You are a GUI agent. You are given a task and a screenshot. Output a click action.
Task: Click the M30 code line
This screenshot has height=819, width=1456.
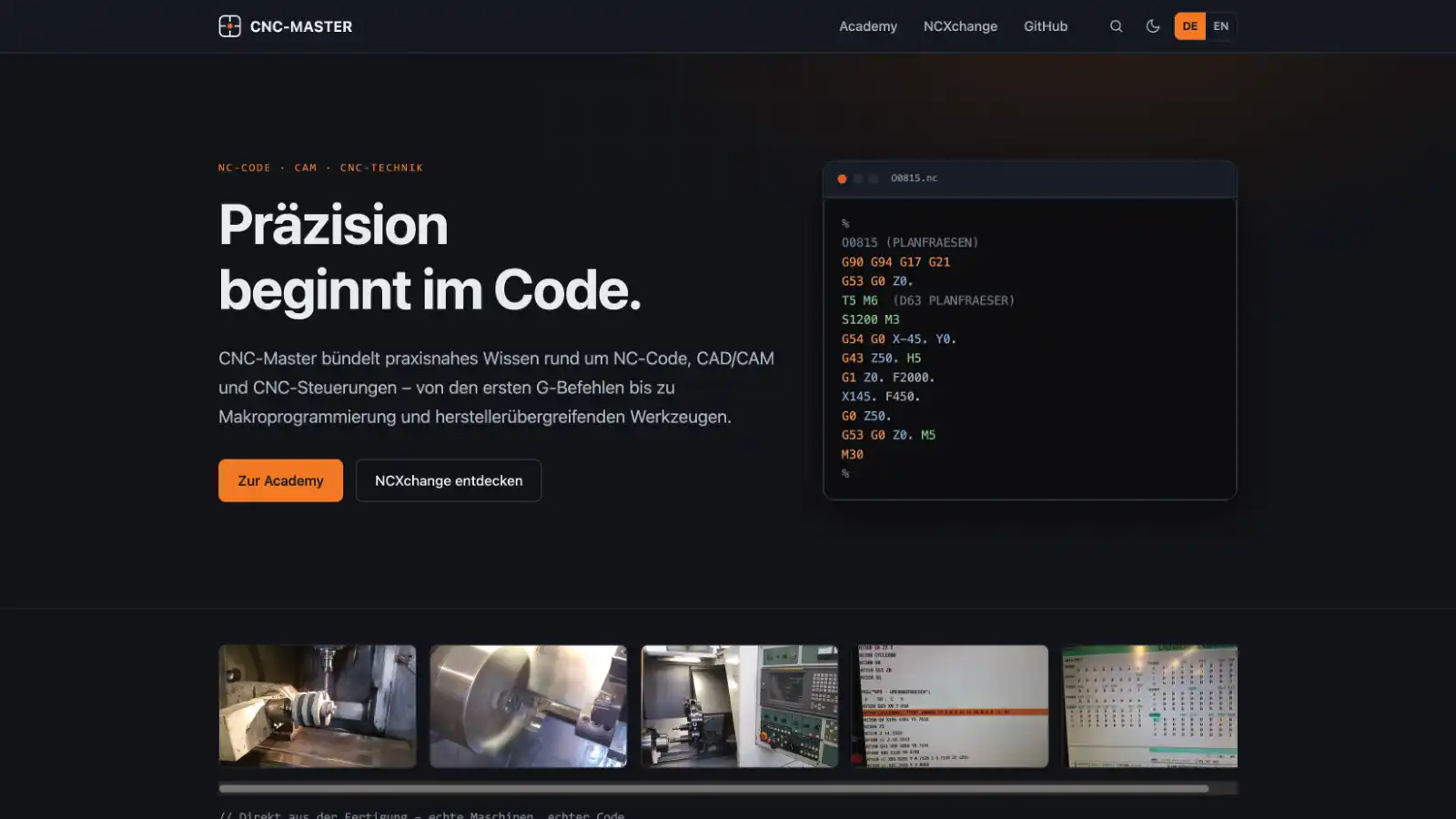pyautogui.click(x=852, y=454)
